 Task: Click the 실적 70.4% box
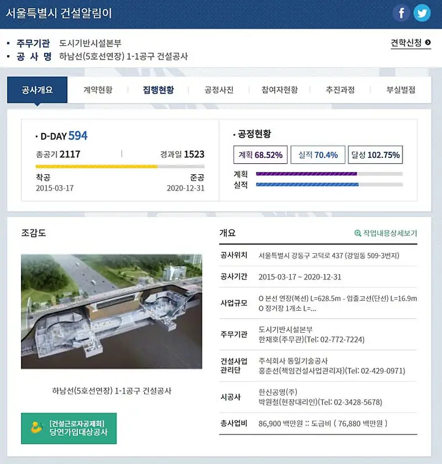coord(318,155)
